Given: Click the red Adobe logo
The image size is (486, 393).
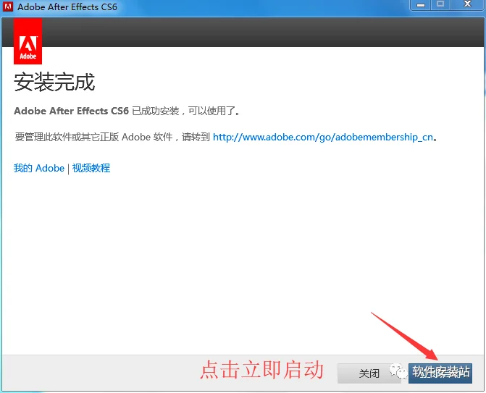Looking at the screenshot, I should pos(28,41).
